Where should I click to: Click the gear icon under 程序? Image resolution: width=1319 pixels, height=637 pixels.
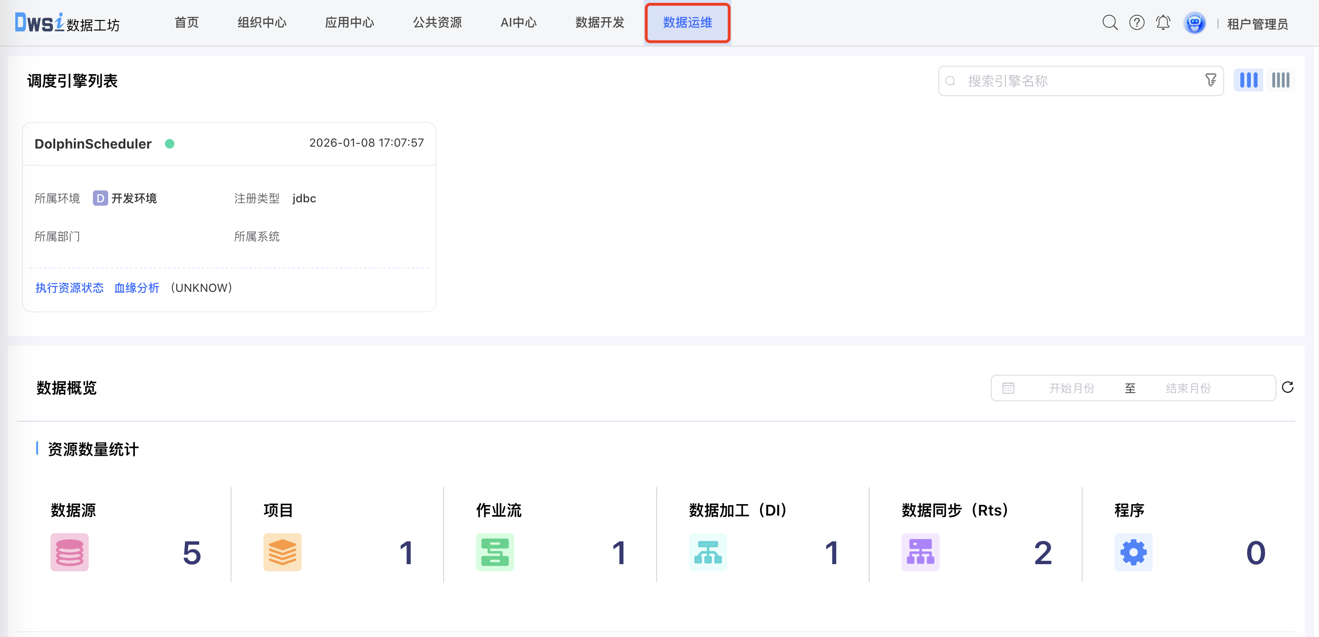[x=1134, y=552]
